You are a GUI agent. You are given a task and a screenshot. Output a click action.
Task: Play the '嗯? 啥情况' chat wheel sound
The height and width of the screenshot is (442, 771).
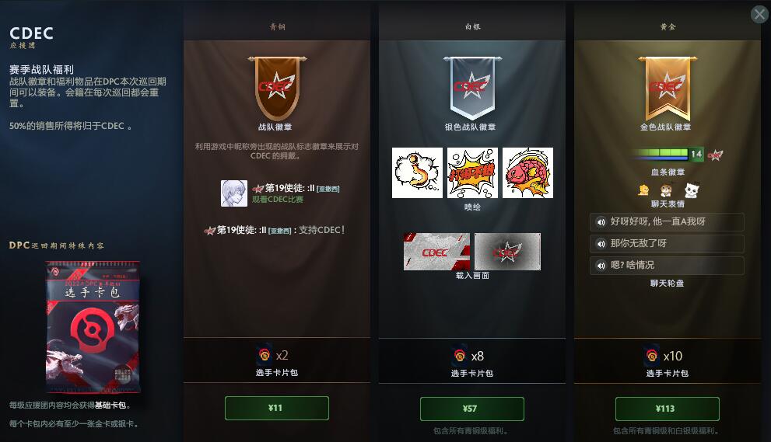tap(667, 265)
